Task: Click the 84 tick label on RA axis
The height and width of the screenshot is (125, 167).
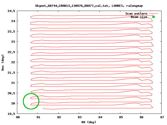Action: pyautogui.click(x=100, y=117)
